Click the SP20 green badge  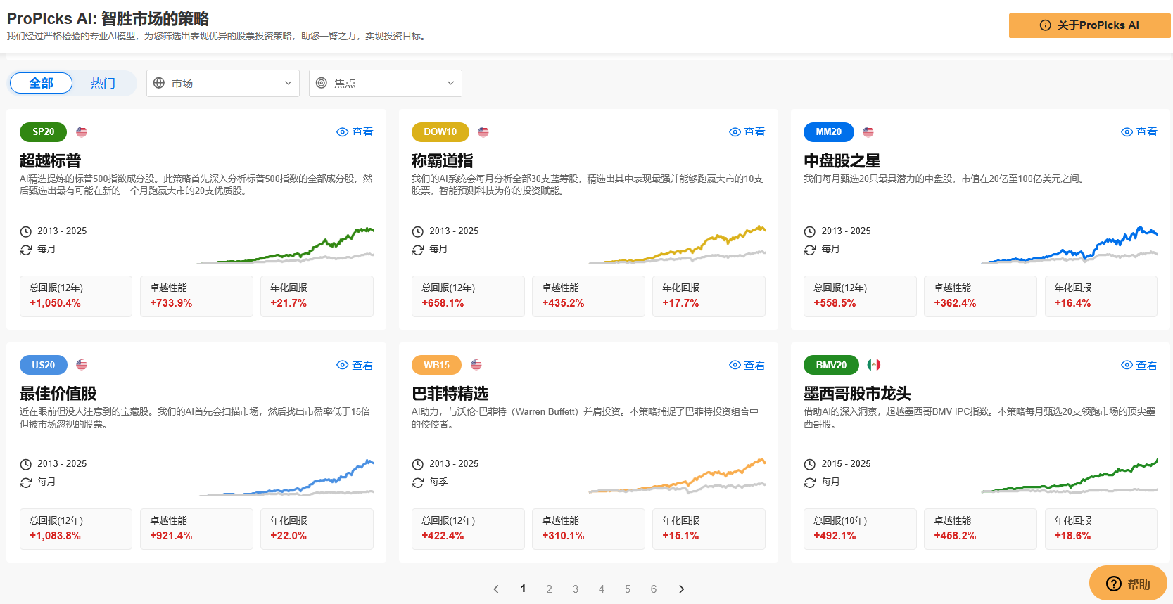coord(43,131)
